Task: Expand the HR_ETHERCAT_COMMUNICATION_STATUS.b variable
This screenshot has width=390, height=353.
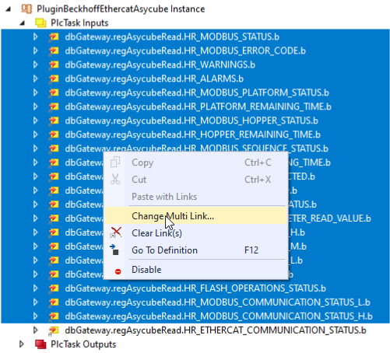Action: (x=36, y=330)
